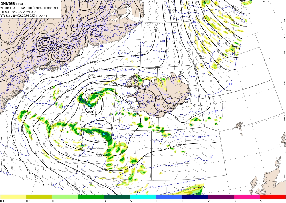
Task: Select the olive 0.3–0.5 legend swatch
Action: point(39,197)
